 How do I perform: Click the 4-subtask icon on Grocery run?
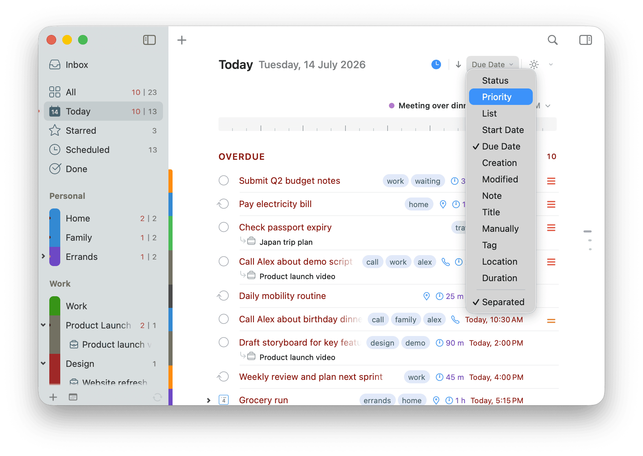(x=224, y=400)
